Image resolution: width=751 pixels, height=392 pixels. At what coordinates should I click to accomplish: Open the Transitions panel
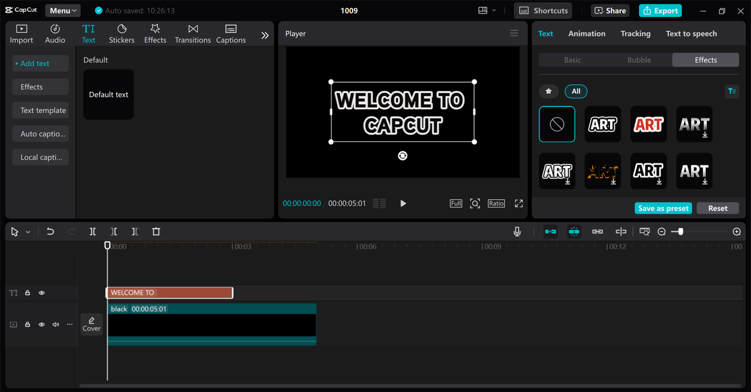[x=192, y=34]
